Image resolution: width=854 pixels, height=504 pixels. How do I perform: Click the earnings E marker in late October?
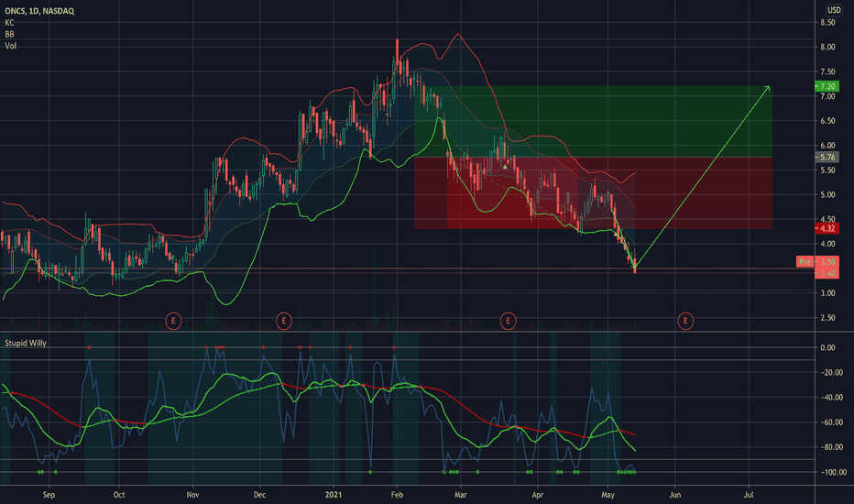click(173, 321)
